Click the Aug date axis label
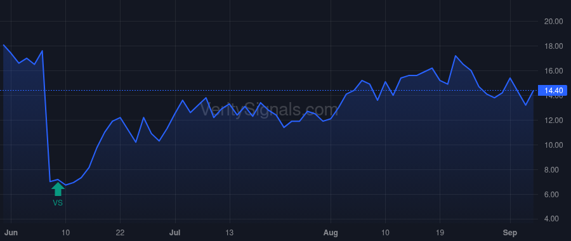The image size is (571, 241). (331, 233)
